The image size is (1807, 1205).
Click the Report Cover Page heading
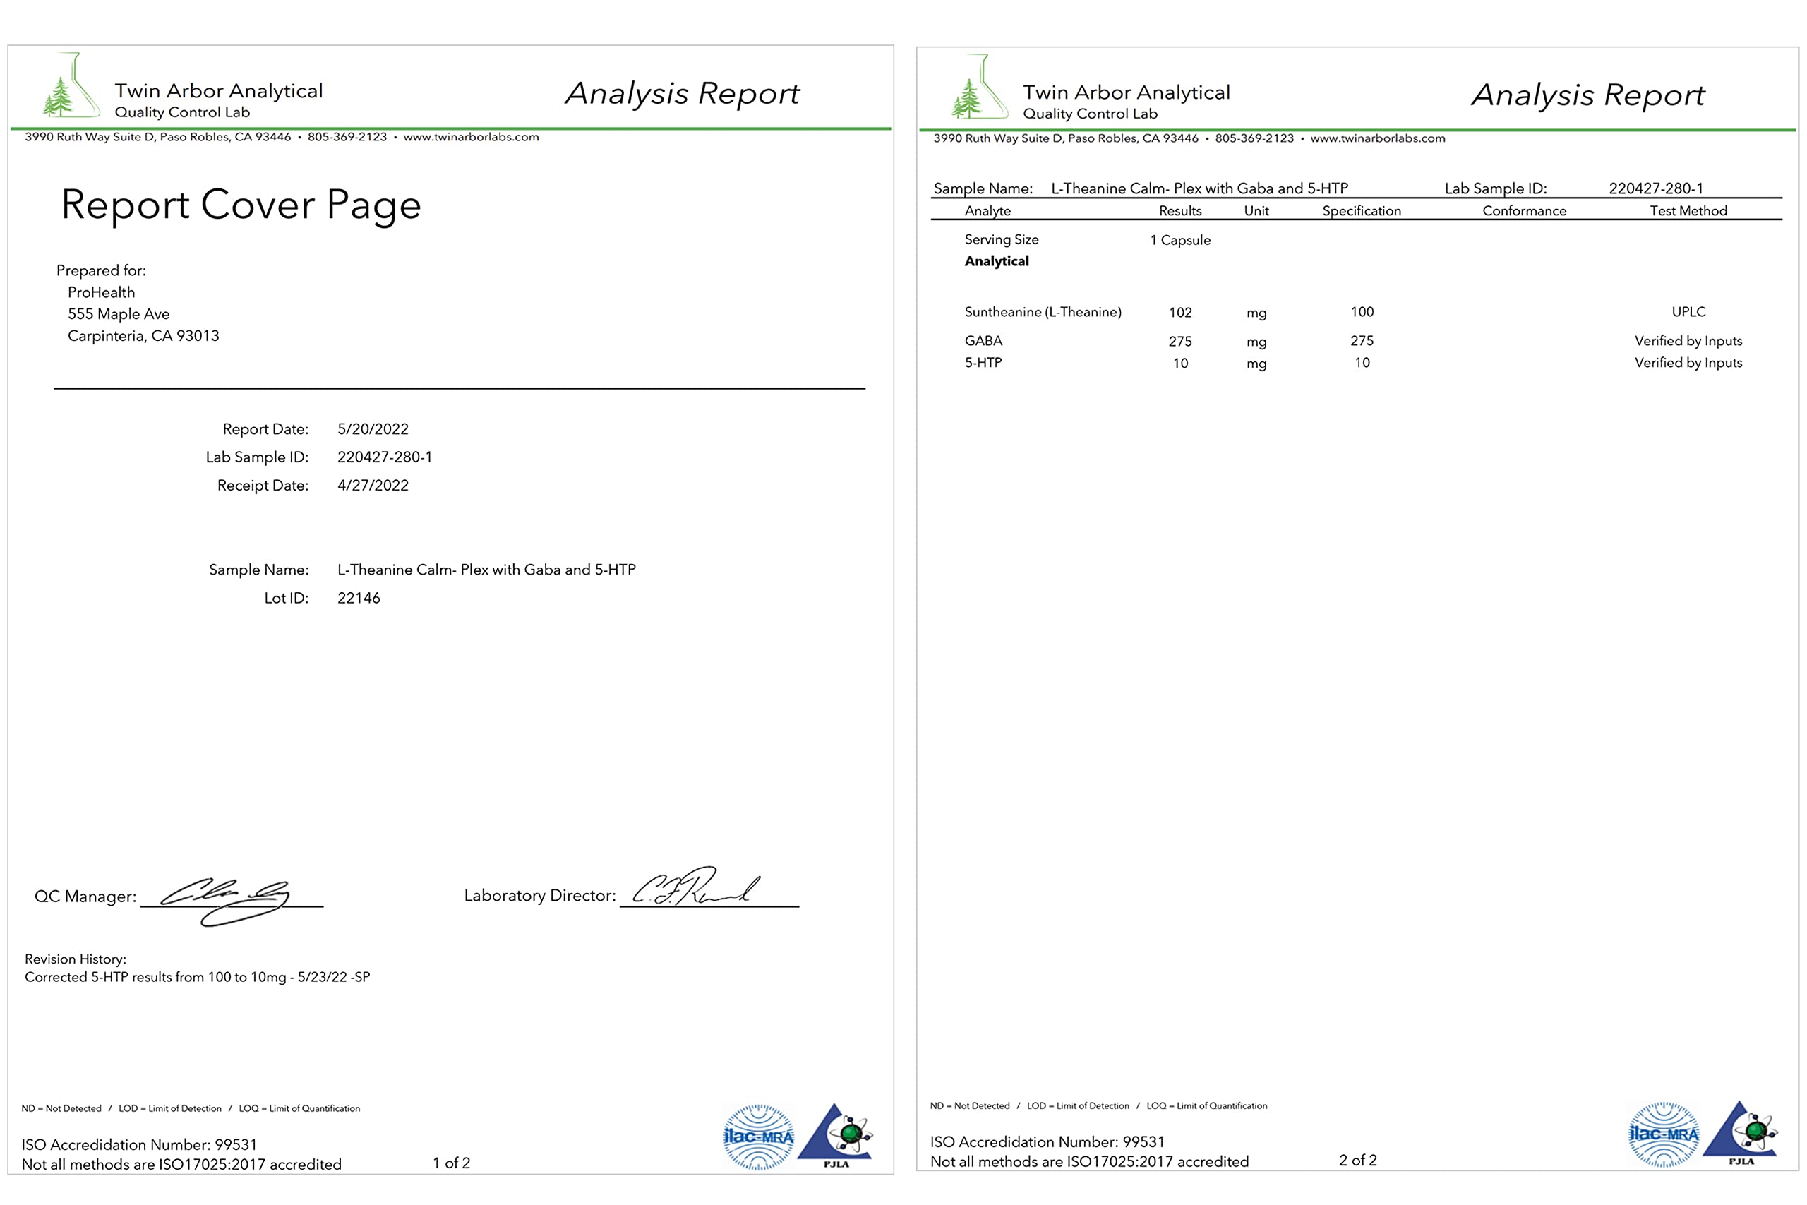coord(241,205)
